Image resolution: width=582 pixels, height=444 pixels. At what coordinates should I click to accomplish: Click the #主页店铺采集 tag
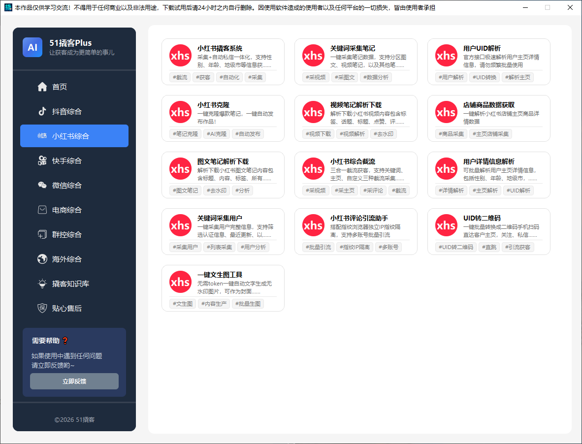point(490,134)
